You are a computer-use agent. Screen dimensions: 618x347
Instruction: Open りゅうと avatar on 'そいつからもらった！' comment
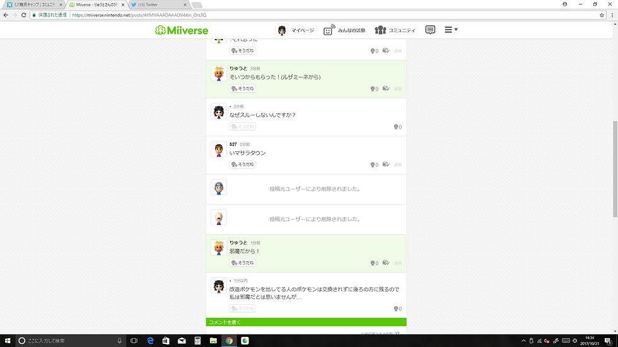[x=219, y=73]
